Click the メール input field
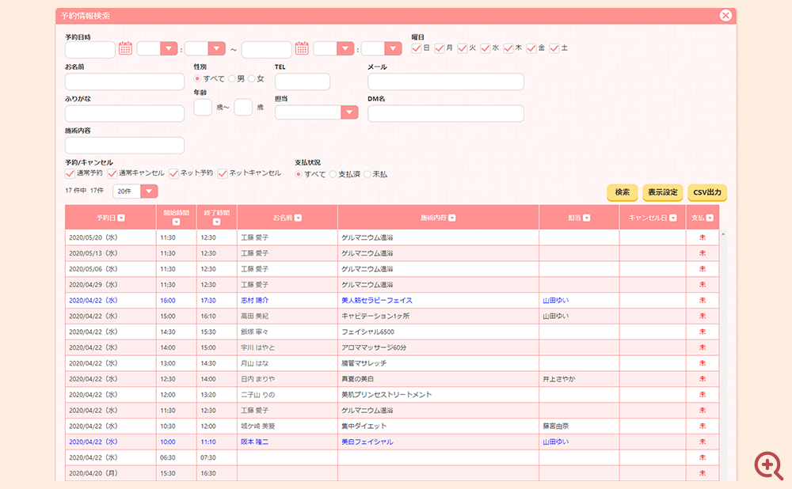The image size is (792, 489). pos(446,81)
